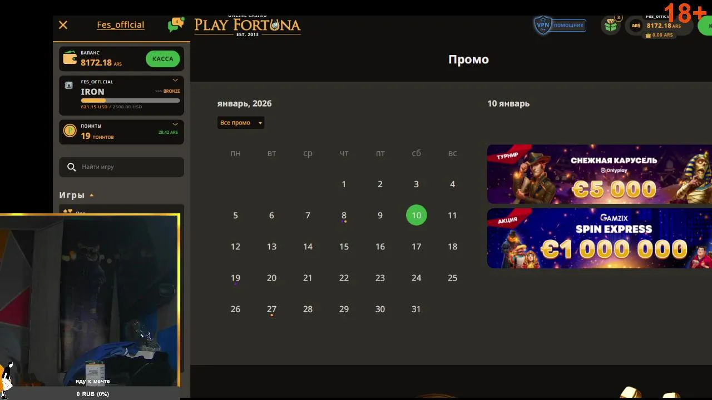Open the Fes_offlcial profile link
712x400 pixels.
(121, 25)
